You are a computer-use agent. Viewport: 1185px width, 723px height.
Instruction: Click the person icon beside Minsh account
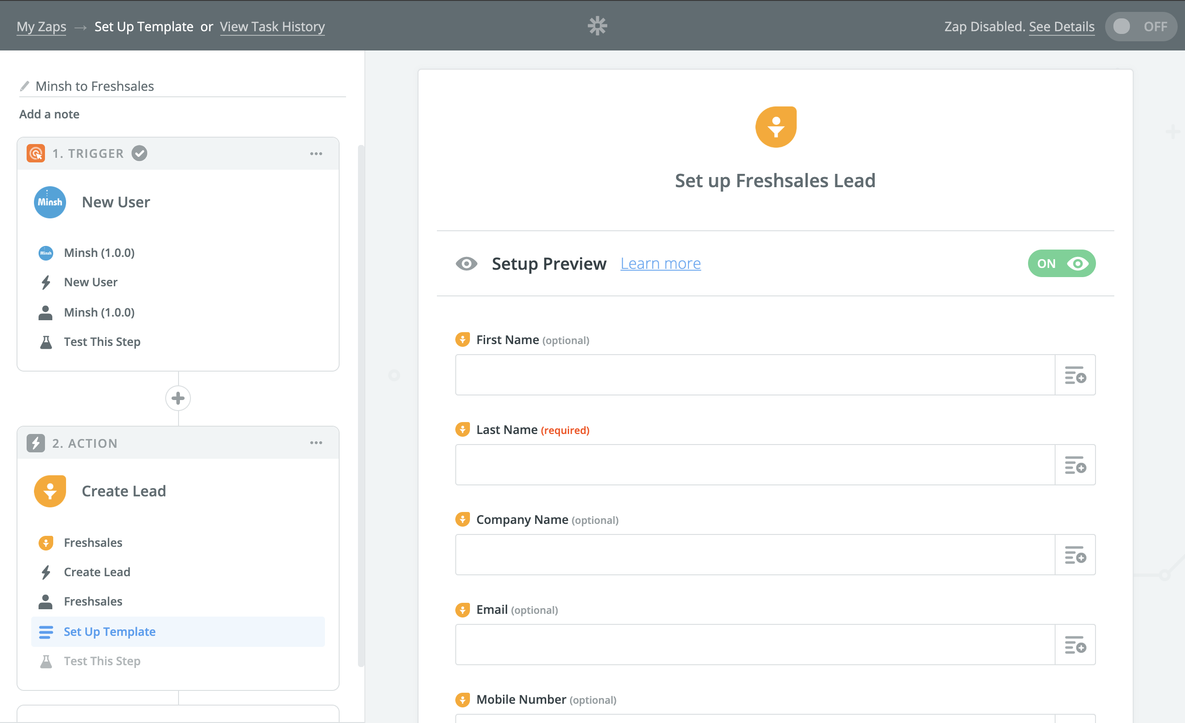click(46, 312)
